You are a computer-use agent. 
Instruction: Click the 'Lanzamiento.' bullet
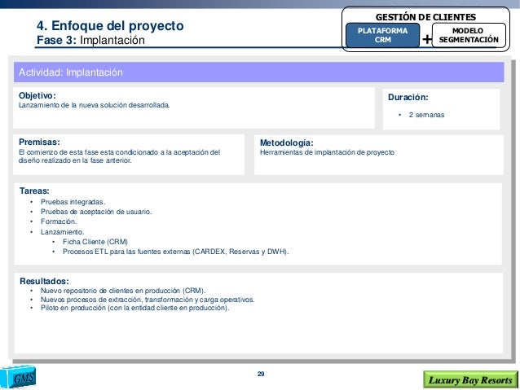pyautogui.click(x=62, y=232)
